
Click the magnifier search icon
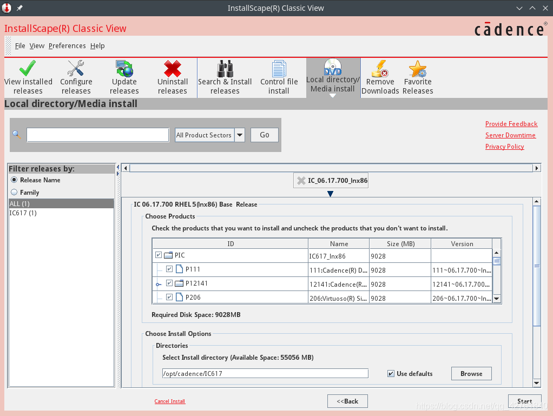(17, 135)
